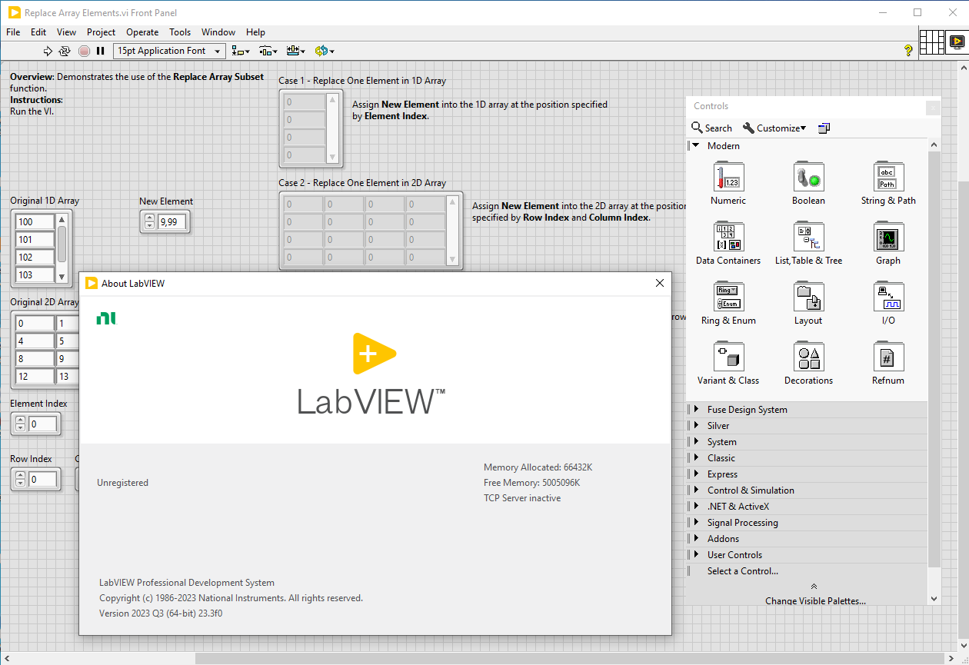This screenshot has width=969, height=665.
Task: Open the Graph controls palette
Action: click(888, 244)
